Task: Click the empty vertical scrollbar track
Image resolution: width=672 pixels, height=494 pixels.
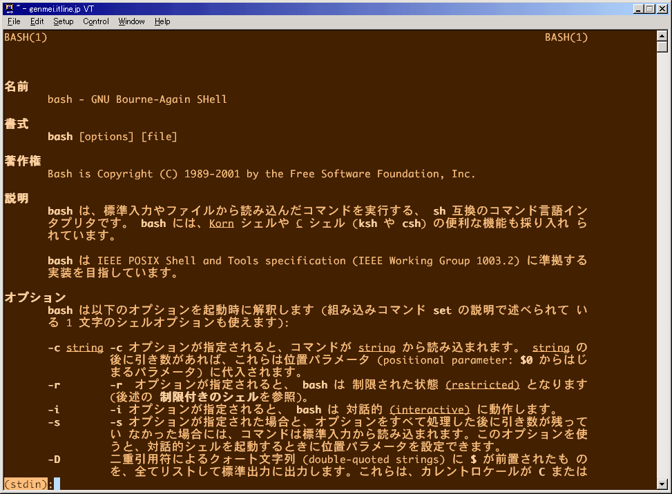Action: click(662, 262)
